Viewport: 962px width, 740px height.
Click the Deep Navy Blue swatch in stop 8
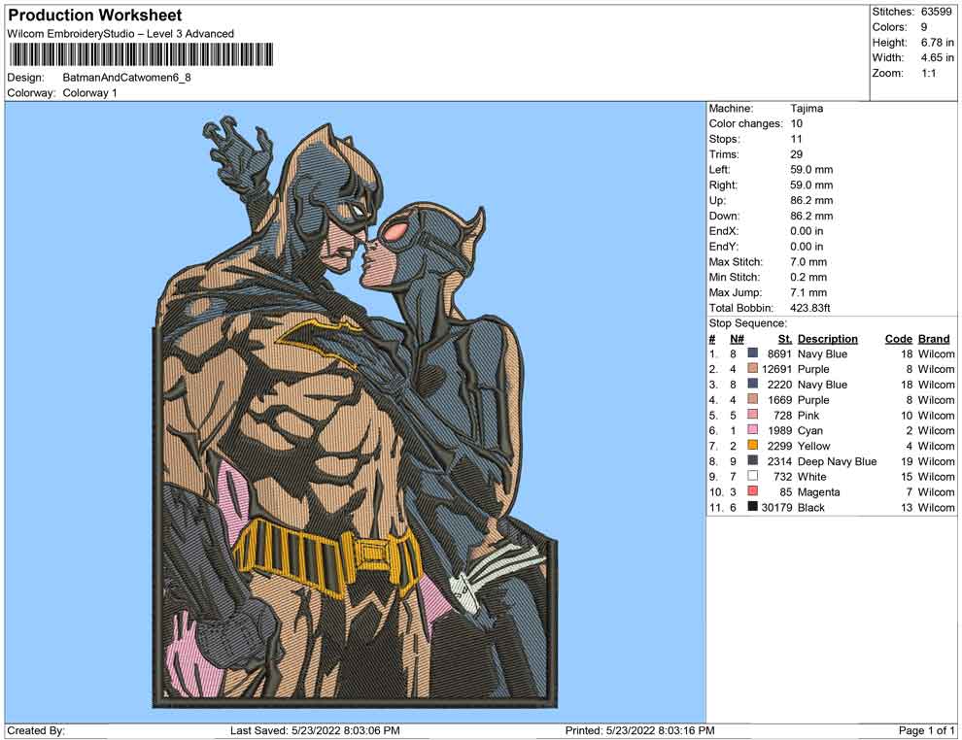tap(752, 460)
